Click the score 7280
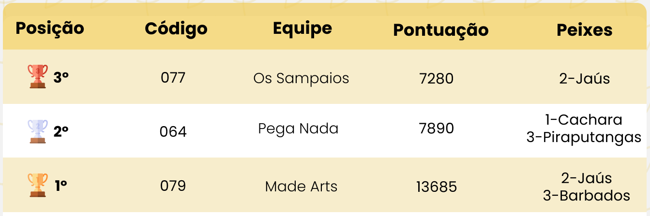This screenshot has width=650, height=216. click(x=437, y=78)
